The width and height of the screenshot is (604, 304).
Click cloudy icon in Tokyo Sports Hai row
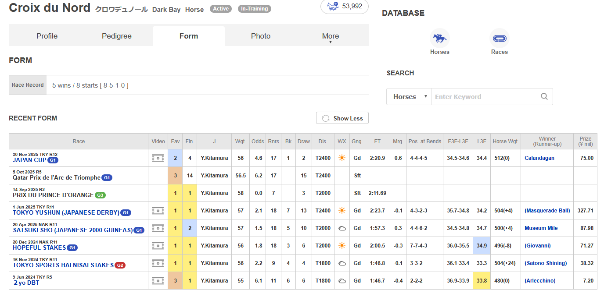pos(342,263)
